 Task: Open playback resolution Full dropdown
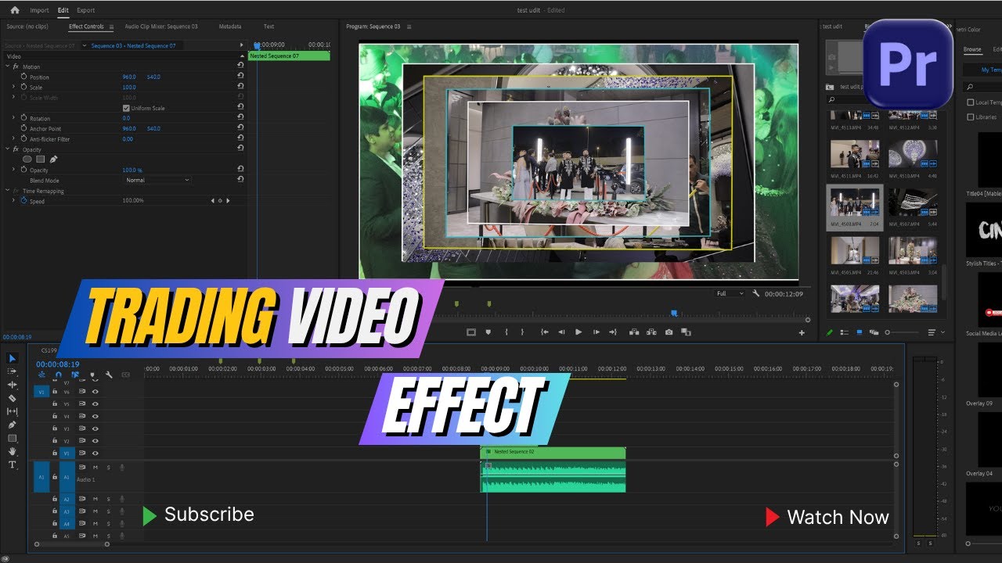point(730,293)
